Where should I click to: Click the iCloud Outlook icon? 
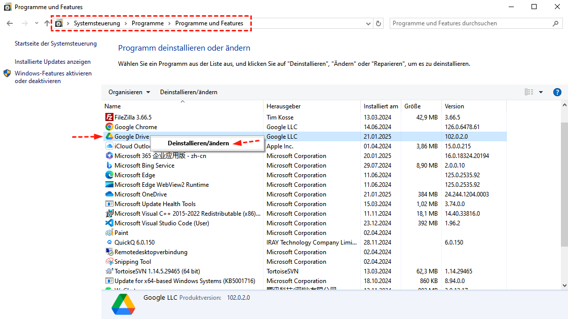click(109, 146)
